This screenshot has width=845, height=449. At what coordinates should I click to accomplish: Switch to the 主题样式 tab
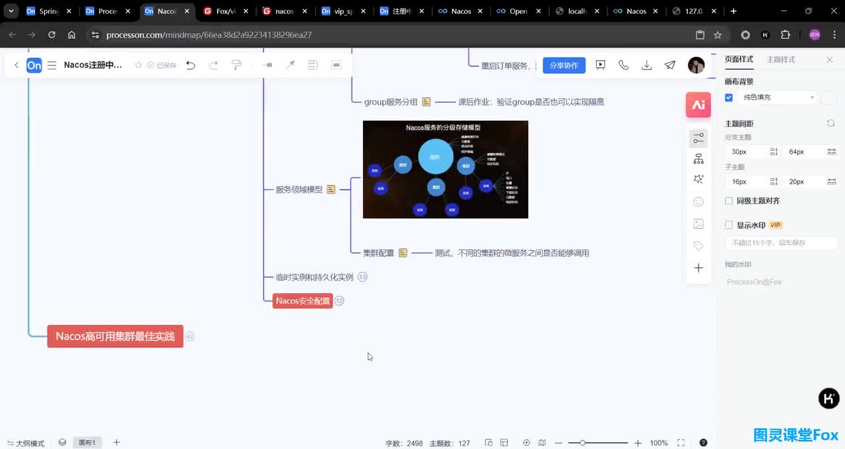(x=781, y=59)
